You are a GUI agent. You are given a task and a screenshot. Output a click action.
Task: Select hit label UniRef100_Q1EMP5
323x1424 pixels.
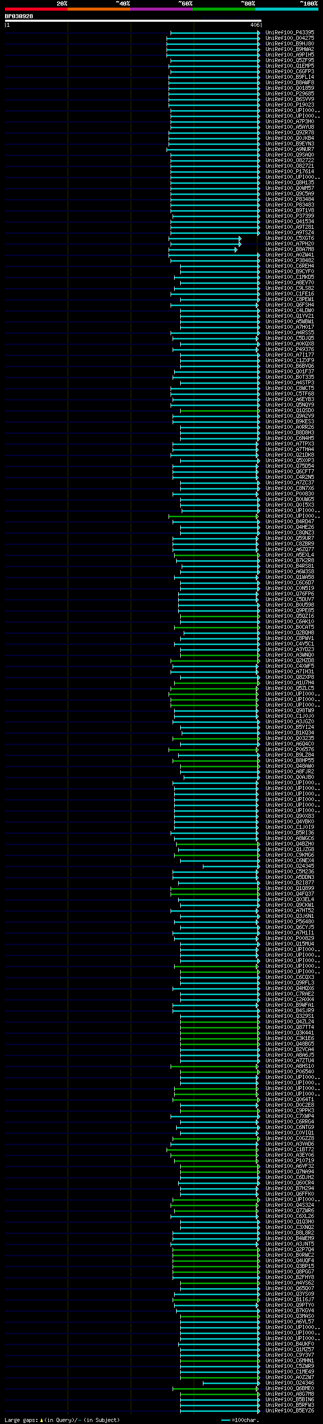pyautogui.click(x=290, y=66)
